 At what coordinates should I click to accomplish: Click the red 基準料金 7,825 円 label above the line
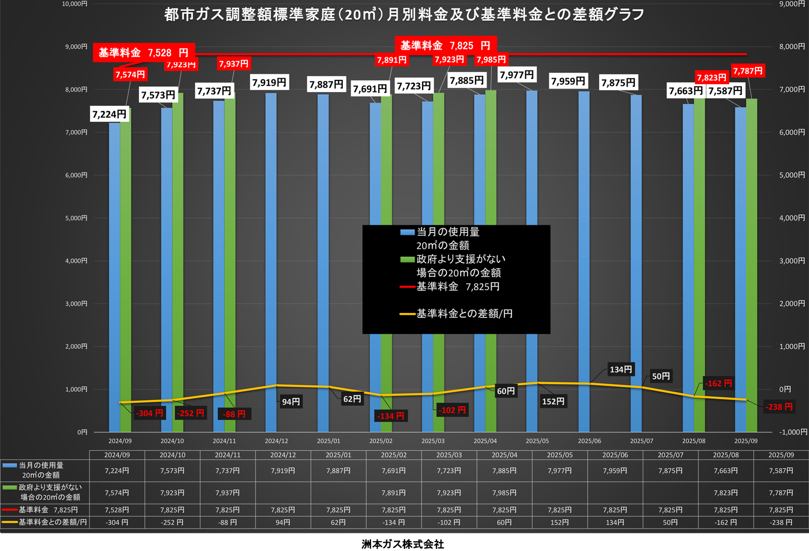pyautogui.click(x=445, y=46)
